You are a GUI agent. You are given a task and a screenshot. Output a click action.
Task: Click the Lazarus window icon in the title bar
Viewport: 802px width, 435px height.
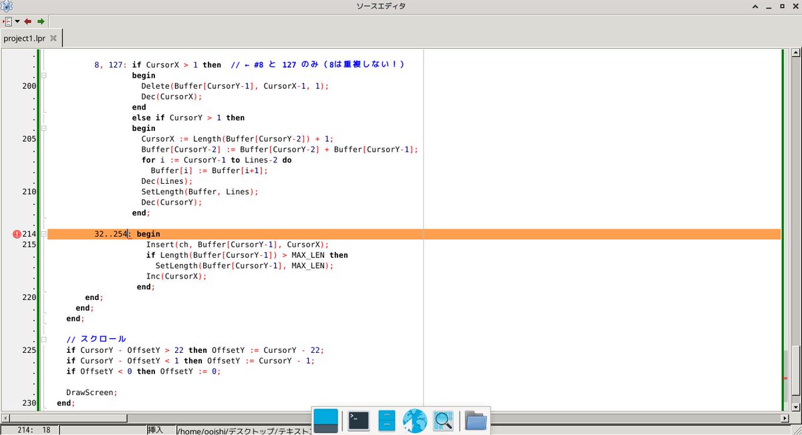[8, 7]
